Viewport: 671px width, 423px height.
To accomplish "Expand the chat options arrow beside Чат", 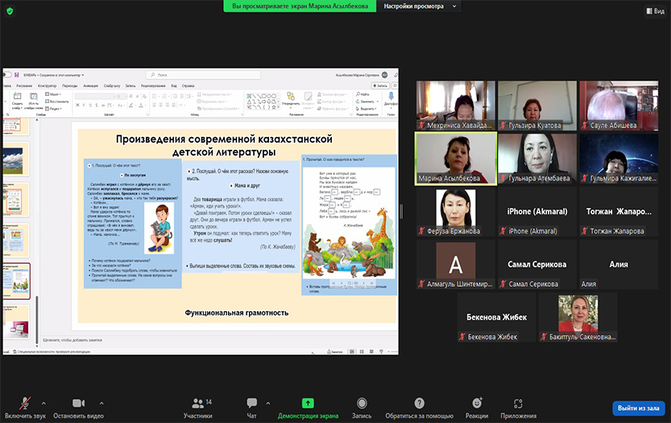I will (267, 403).
